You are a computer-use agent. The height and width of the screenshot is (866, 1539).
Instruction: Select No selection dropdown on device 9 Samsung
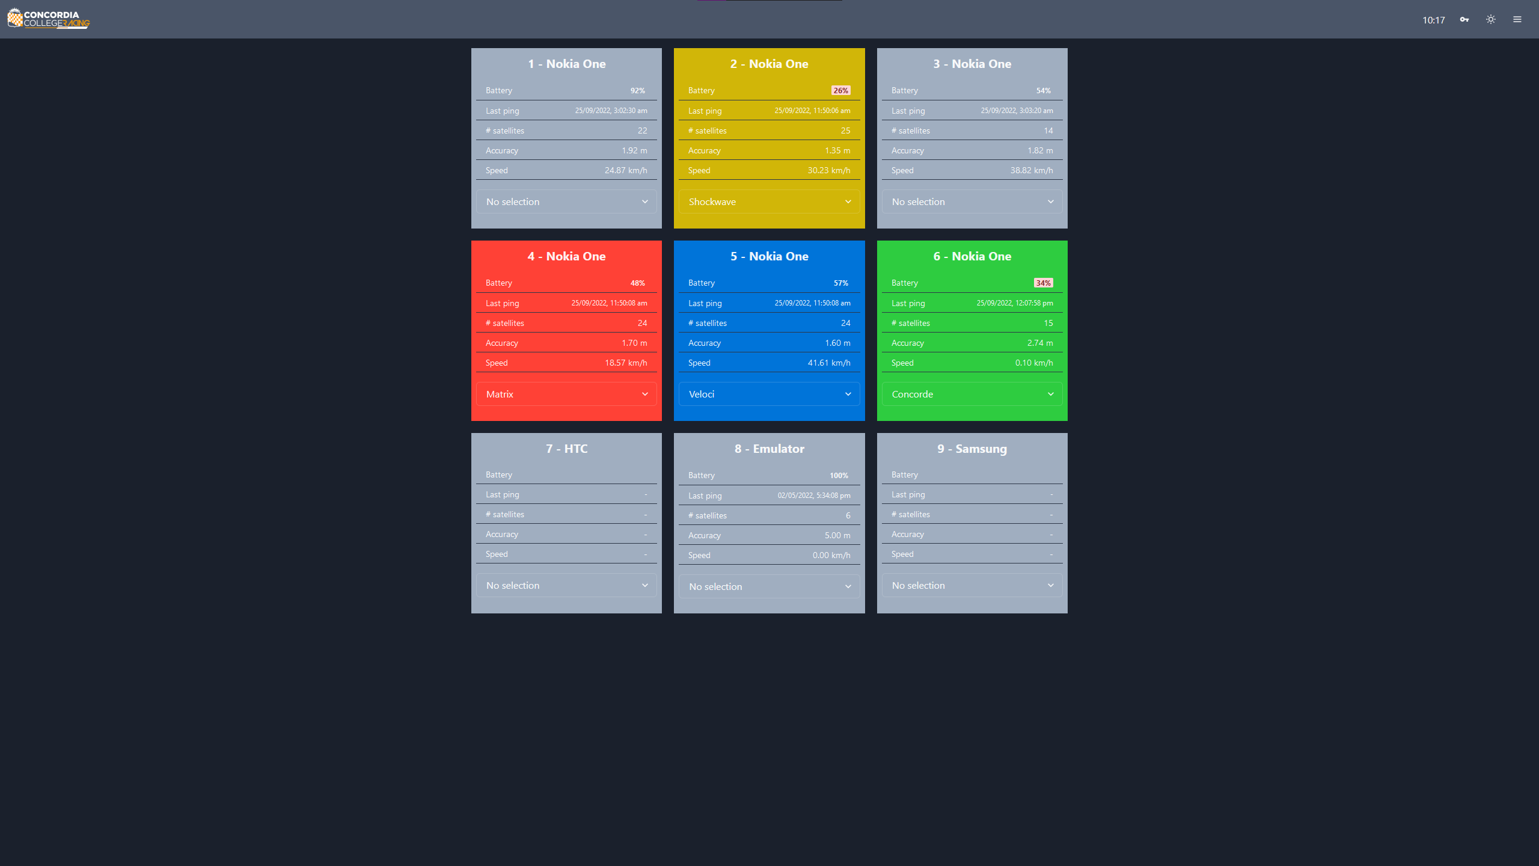click(971, 585)
